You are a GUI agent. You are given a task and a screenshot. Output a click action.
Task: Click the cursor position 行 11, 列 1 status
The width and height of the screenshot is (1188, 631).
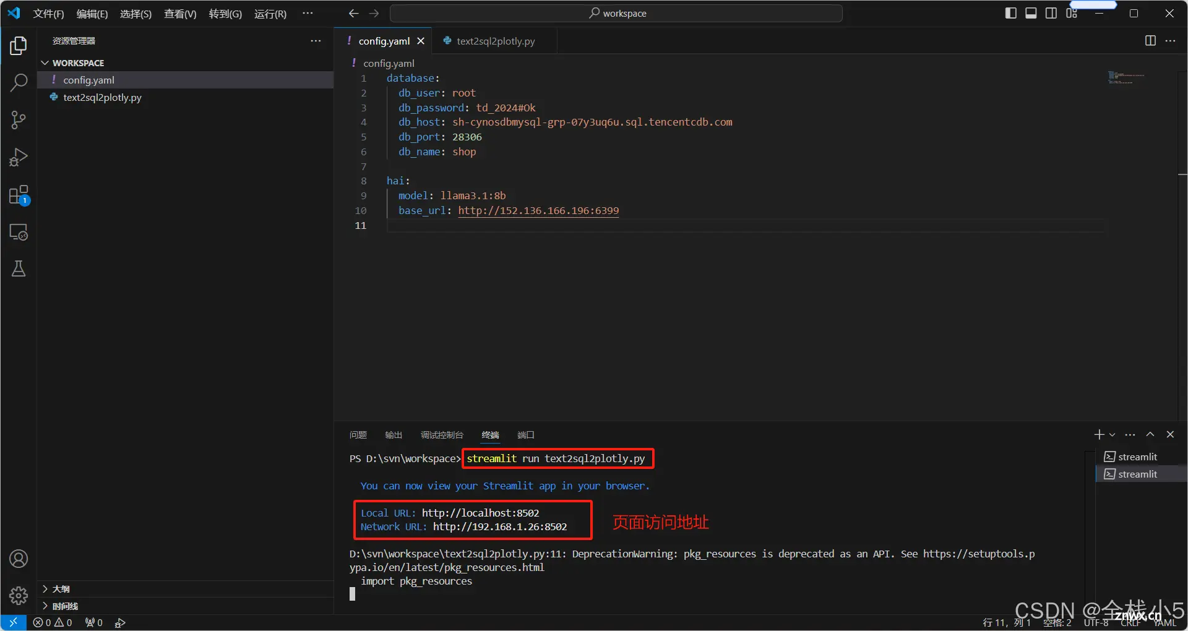pyautogui.click(x=1007, y=622)
